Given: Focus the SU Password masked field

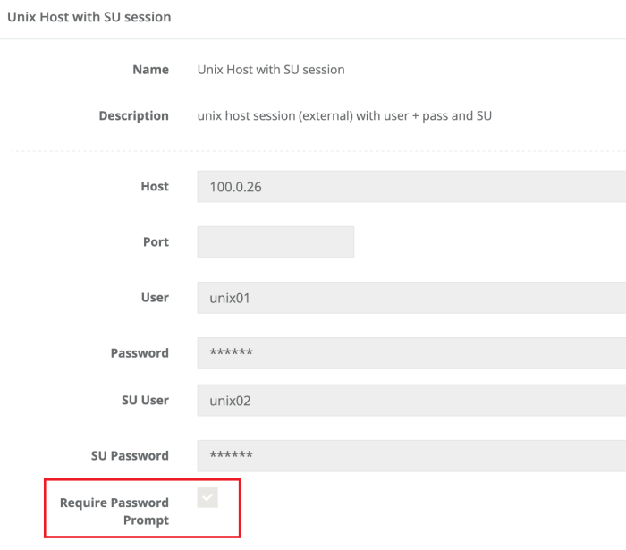Looking at the screenshot, I should coord(411,455).
